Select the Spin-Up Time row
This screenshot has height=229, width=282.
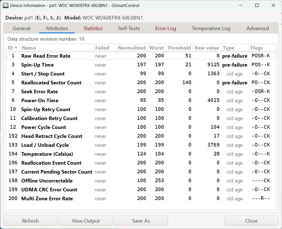(x=141, y=65)
